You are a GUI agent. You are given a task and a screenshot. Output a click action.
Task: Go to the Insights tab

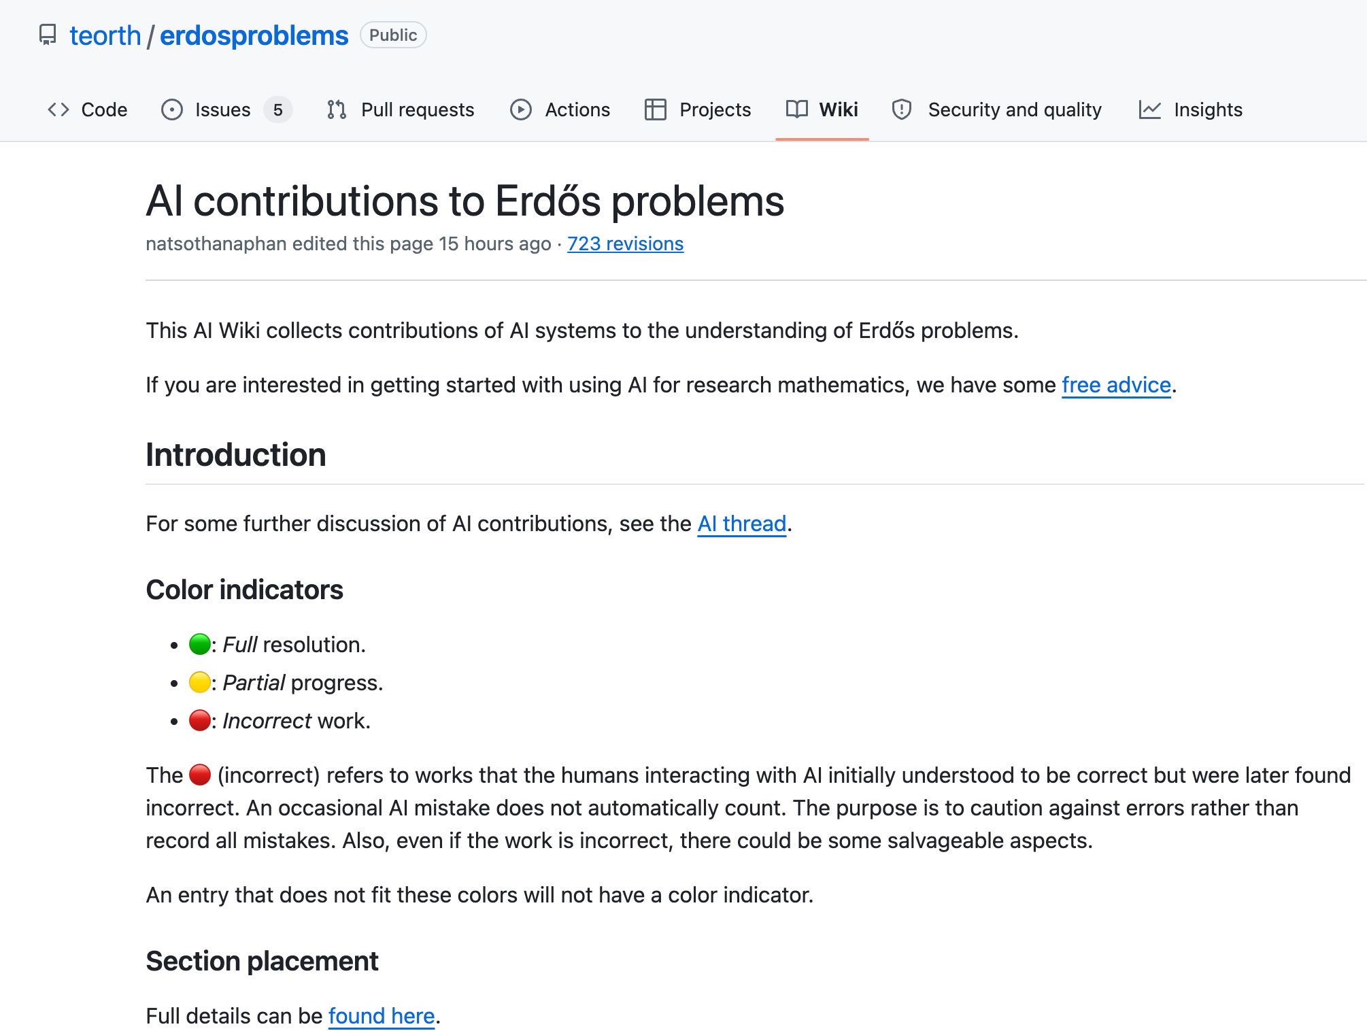[1207, 109]
